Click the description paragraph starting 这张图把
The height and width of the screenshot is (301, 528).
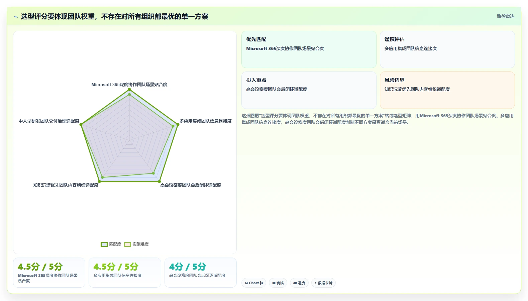(x=377, y=119)
